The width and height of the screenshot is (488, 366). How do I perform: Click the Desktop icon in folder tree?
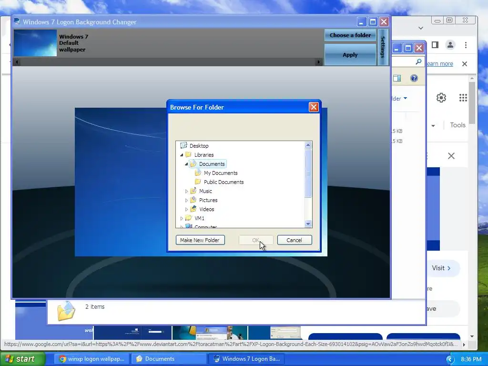coord(183,145)
